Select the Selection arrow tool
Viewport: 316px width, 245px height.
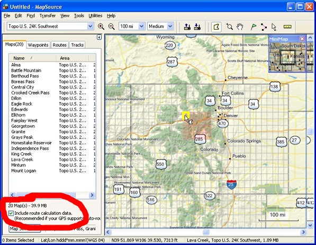[x=274, y=27]
